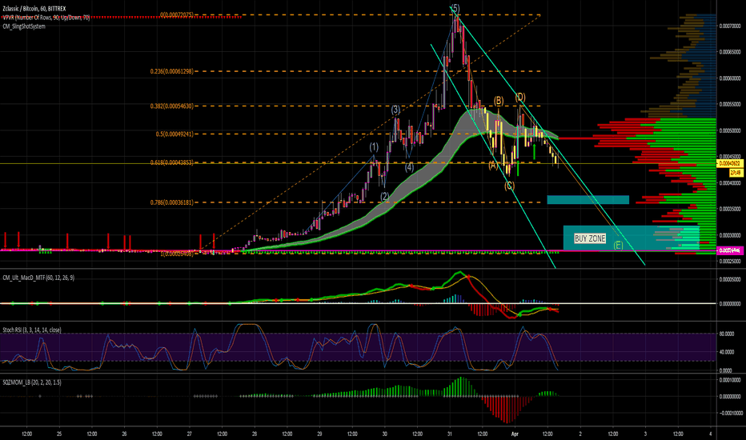Click date 26 on the time axis
The height and width of the screenshot is (440, 746).
pos(124,434)
